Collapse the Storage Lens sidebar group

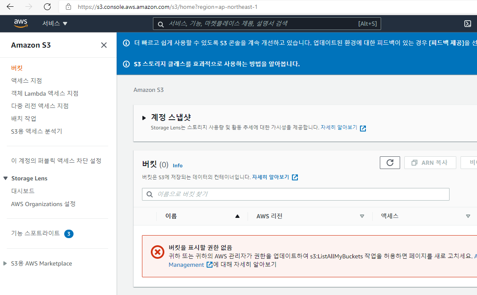[5, 178]
